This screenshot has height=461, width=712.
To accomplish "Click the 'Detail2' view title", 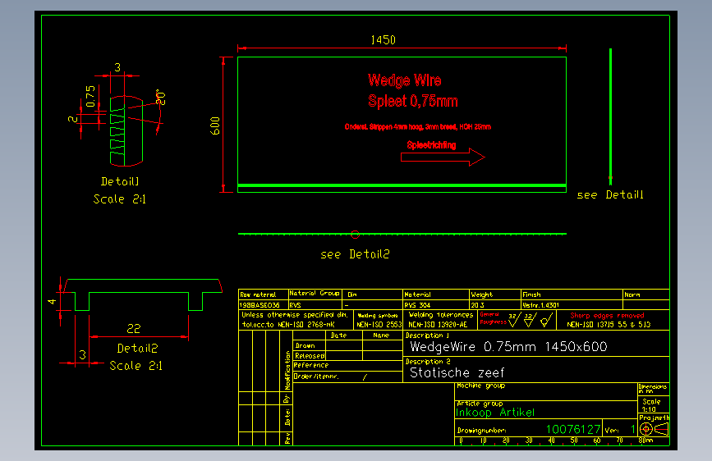I will pyautogui.click(x=138, y=349).
